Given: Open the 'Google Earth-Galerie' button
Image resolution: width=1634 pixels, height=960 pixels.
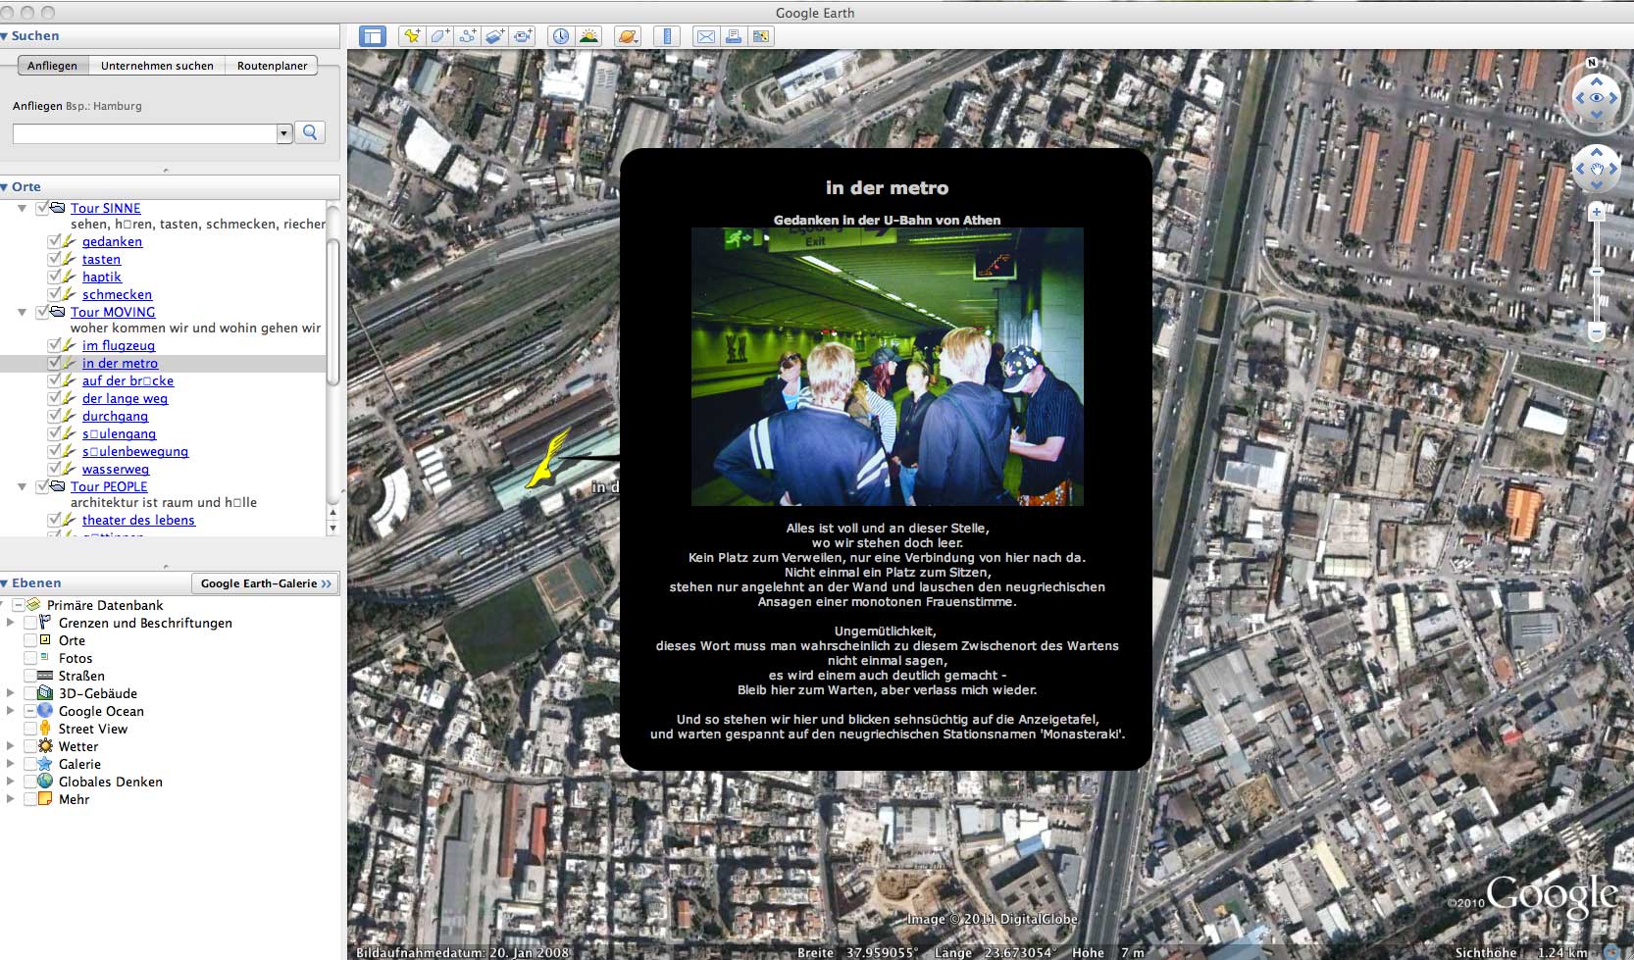Looking at the screenshot, I should click(265, 583).
